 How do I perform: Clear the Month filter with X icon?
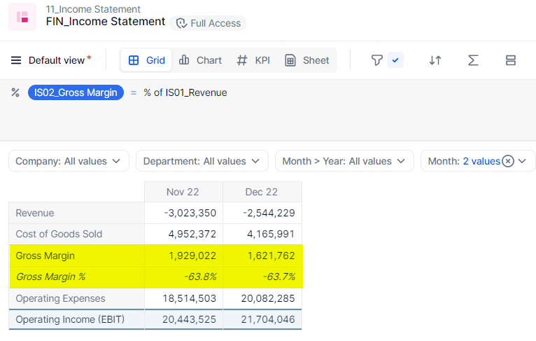coord(508,161)
